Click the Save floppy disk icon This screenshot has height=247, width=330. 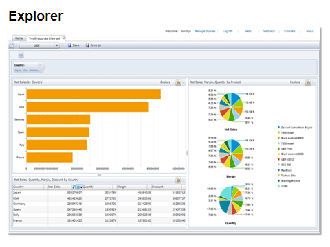coord(69,45)
